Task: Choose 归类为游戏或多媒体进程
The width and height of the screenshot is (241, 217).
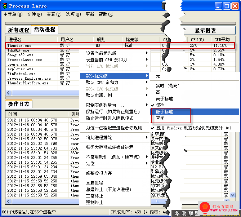Action: (x=114, y=147)
